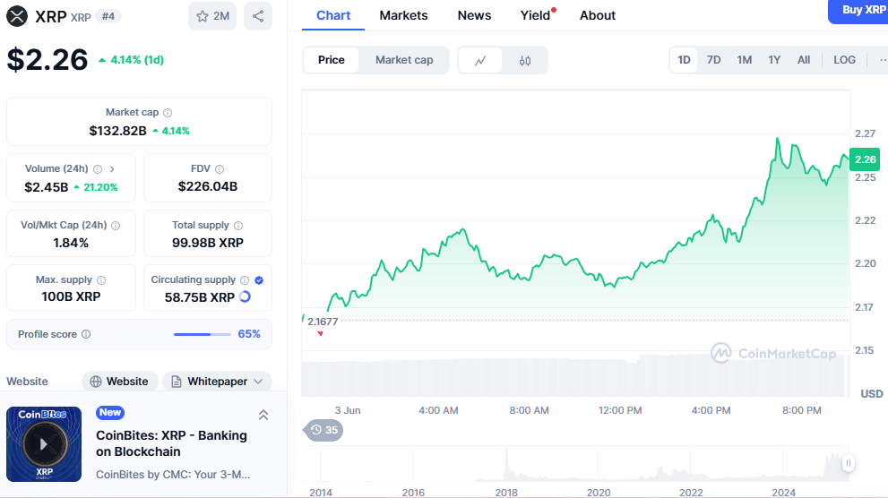Expand Volume (24h) details arrow
Screen dimensions: 888x498
tap(112, 169)
